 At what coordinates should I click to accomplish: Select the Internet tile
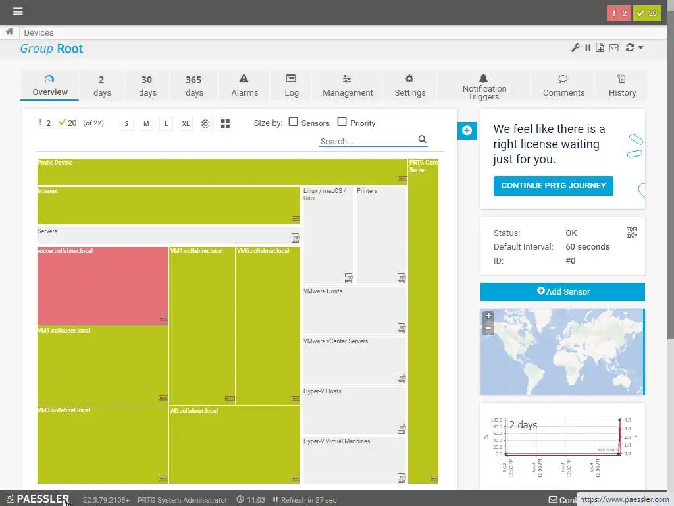point(168,206)
